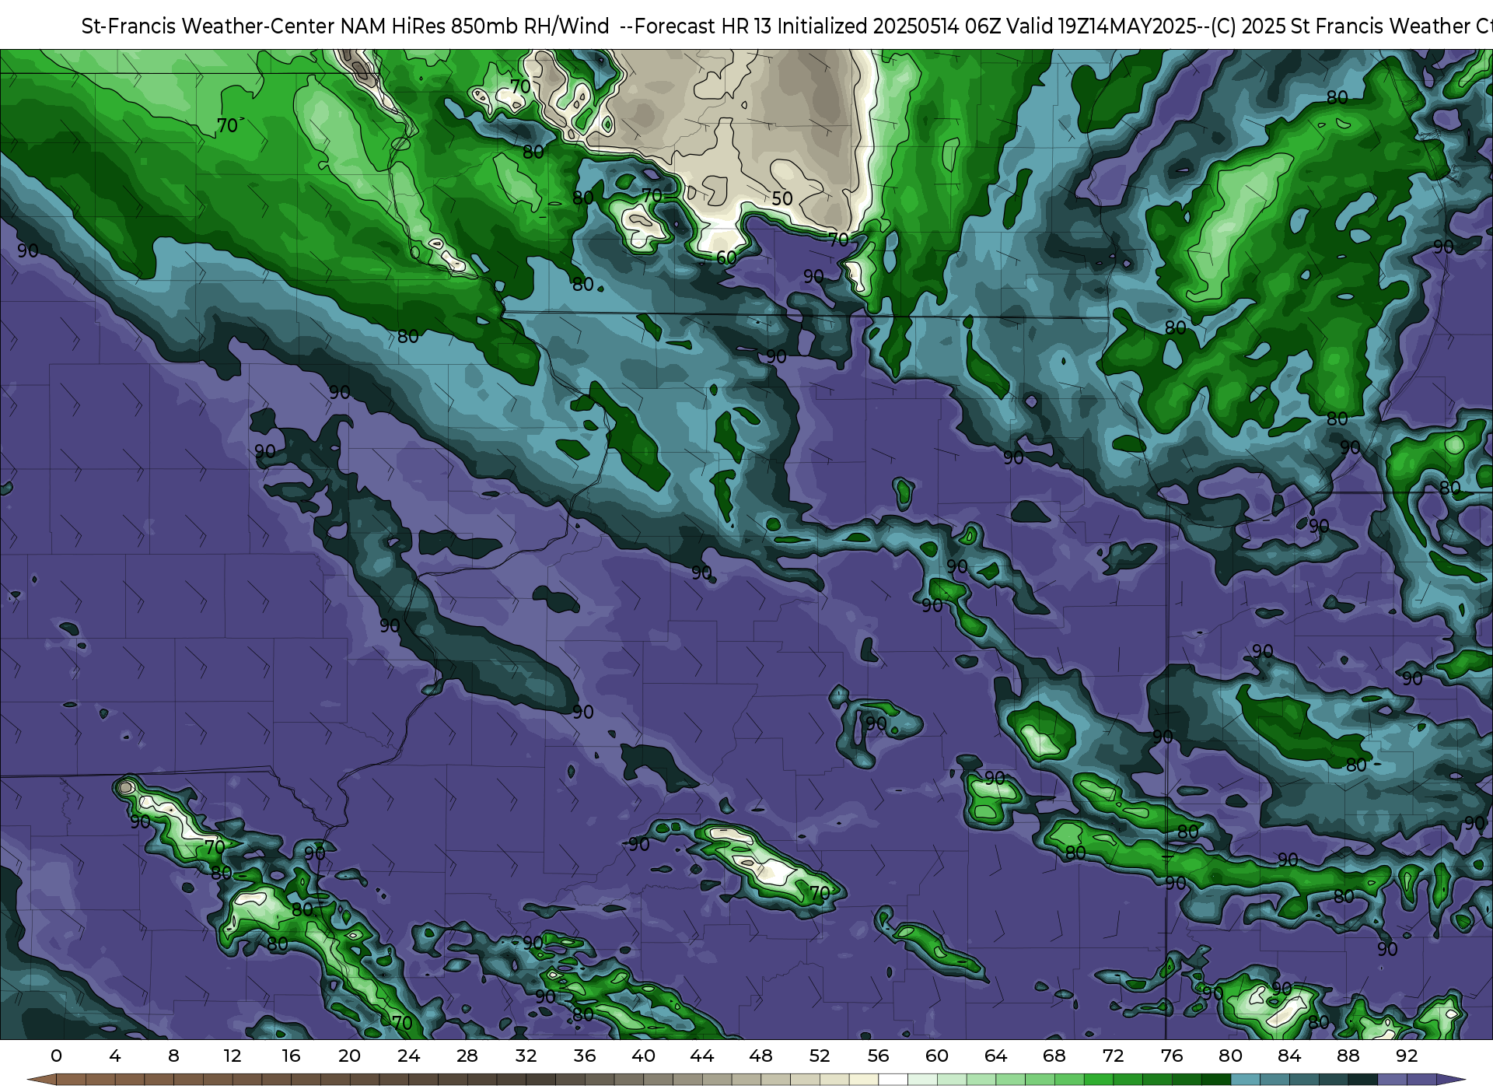Click the colorbar tick label 24
This screenshot has height=1089, width=1493.
[408, 1056]
